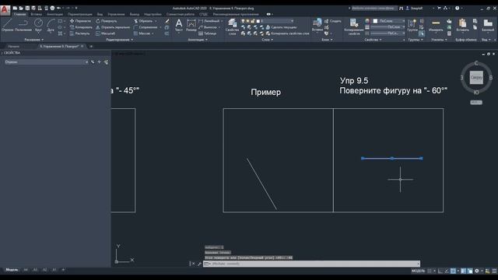Toggle polar tracking in status bar

pyautogui.click(x=447, y=271)
